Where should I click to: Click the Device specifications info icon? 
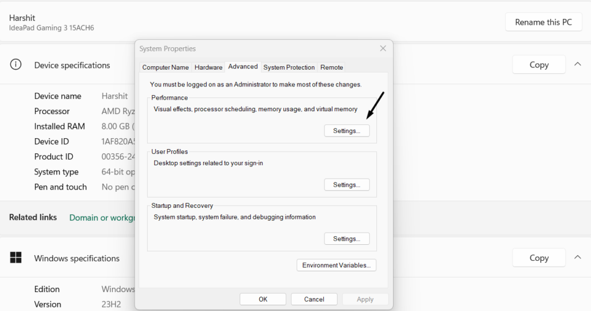tap(16, 65)
